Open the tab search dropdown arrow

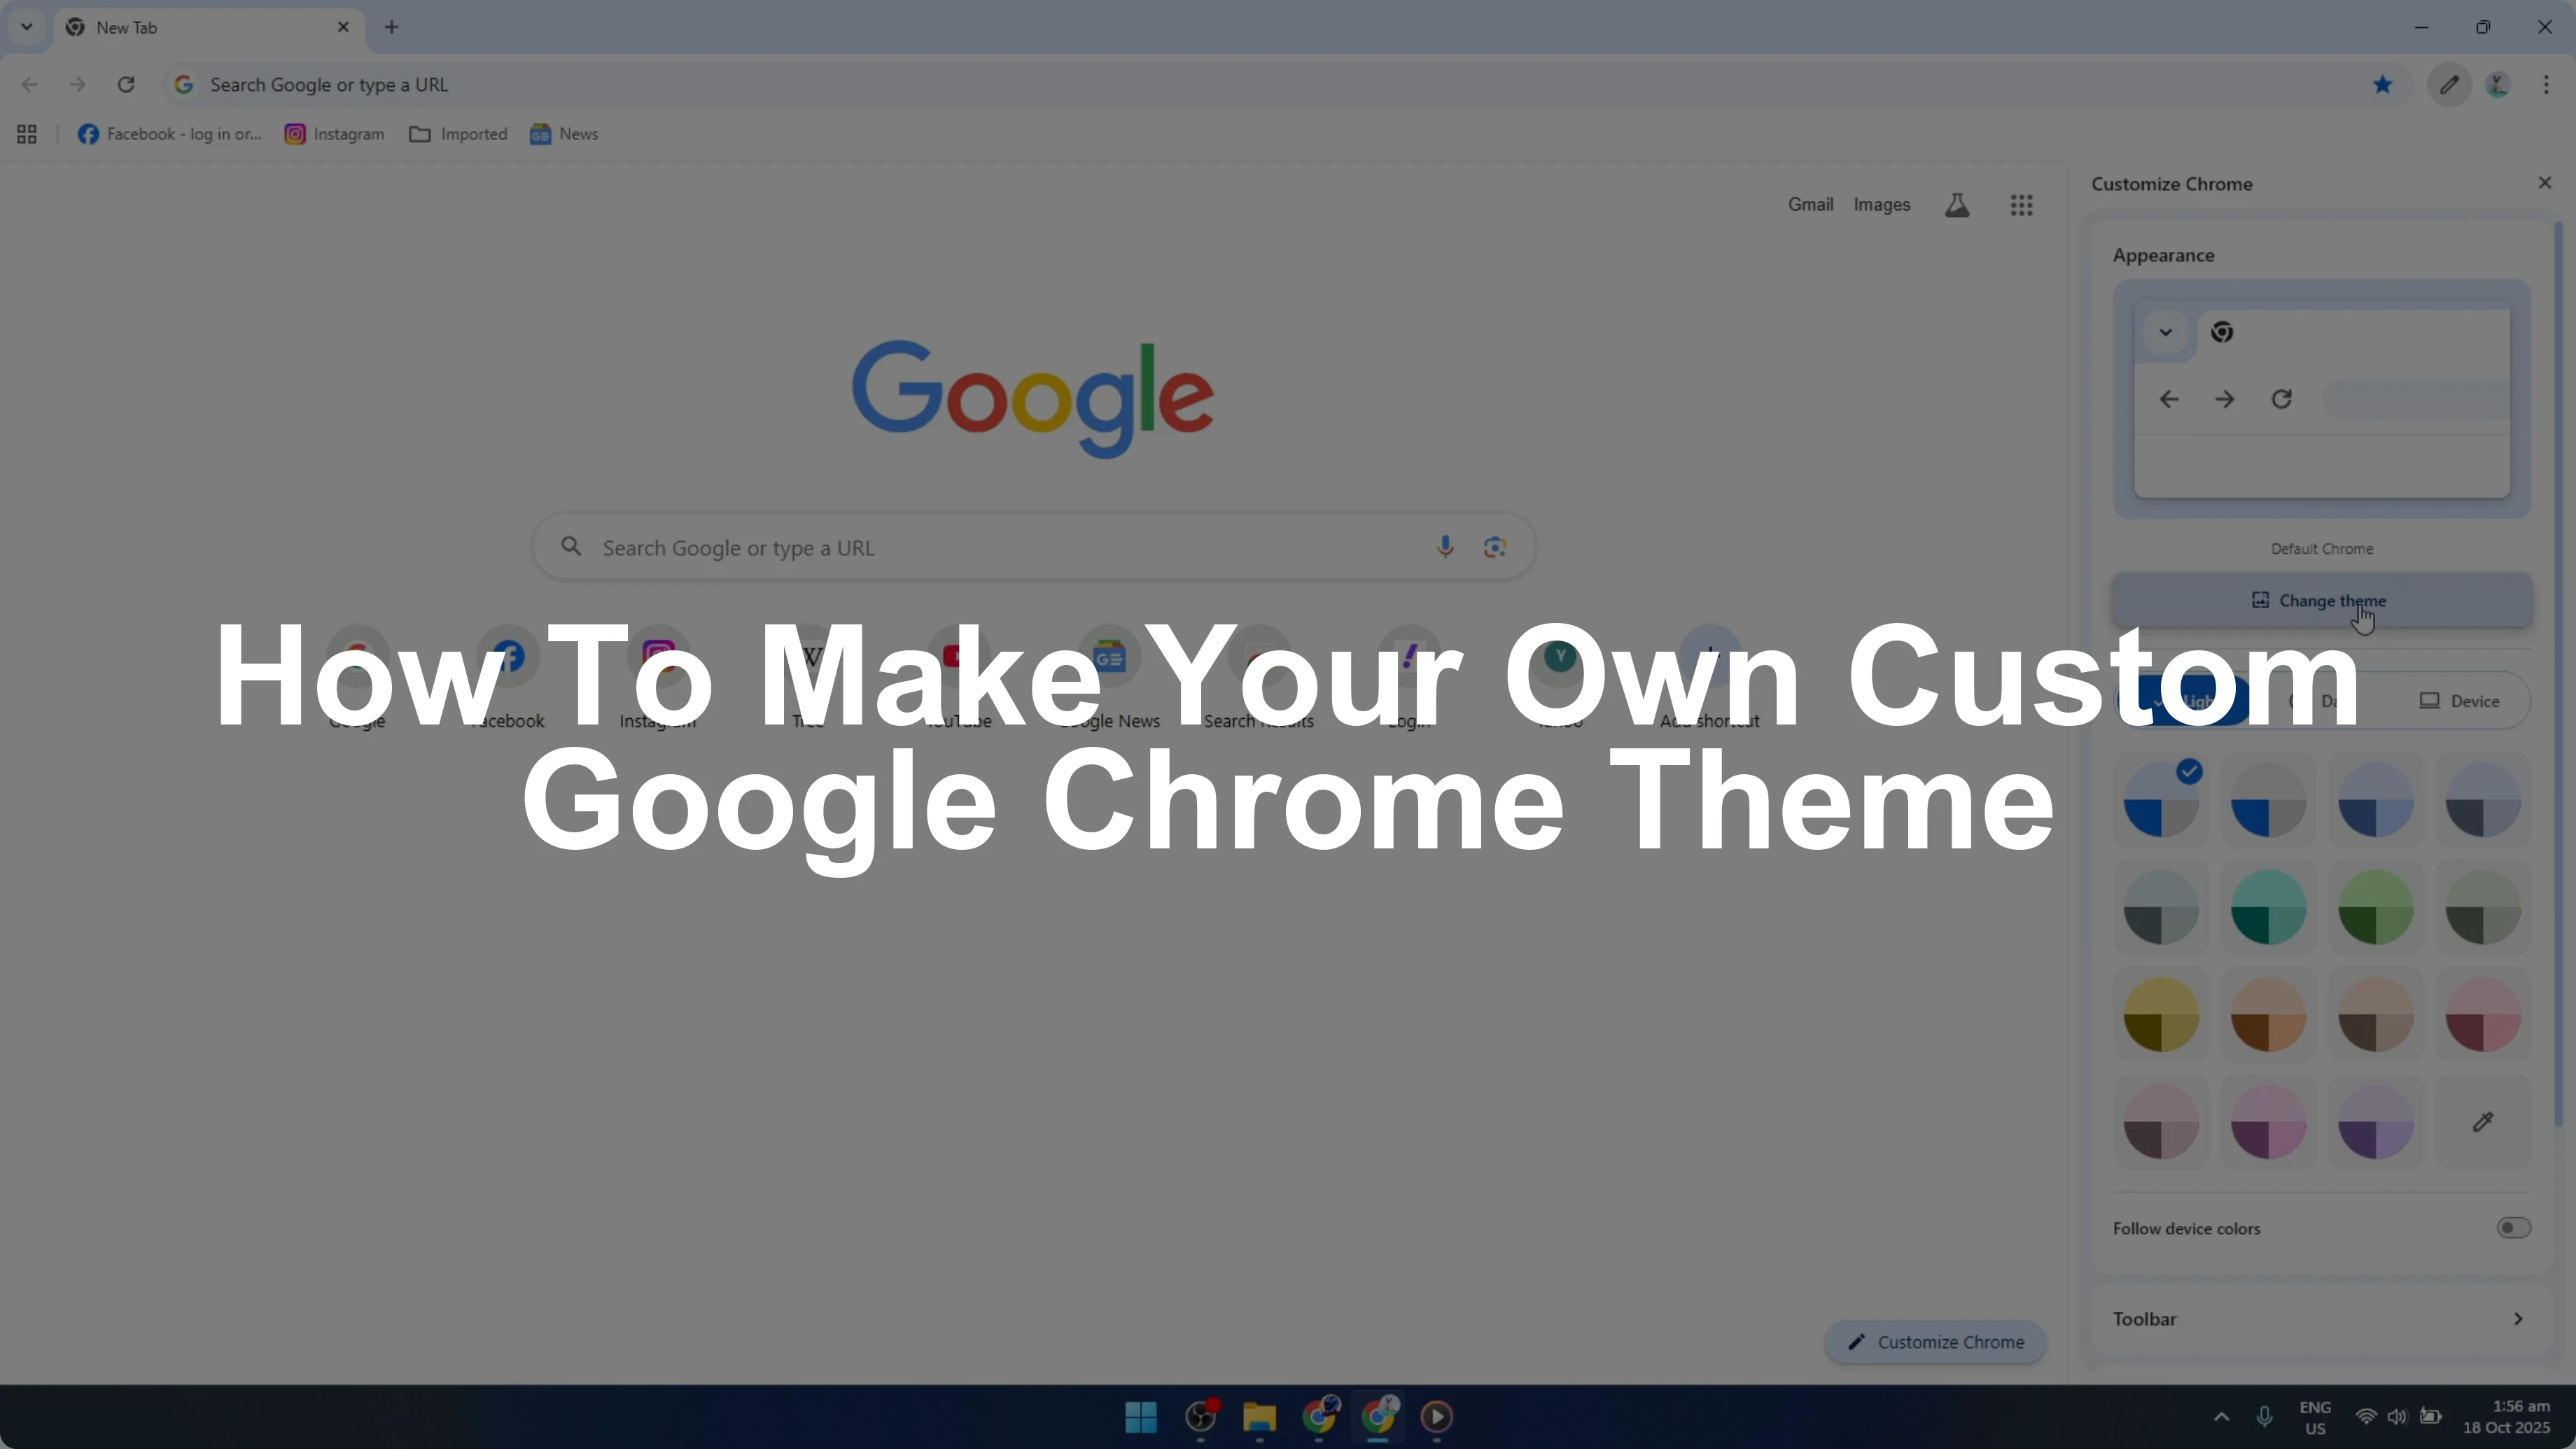click(x=27, y=27)
